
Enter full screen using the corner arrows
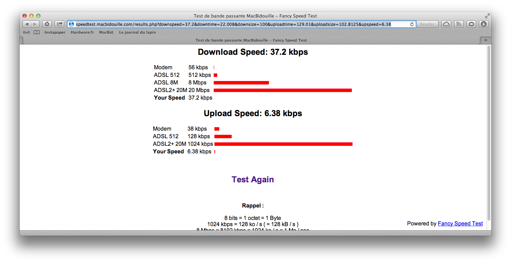487,16
